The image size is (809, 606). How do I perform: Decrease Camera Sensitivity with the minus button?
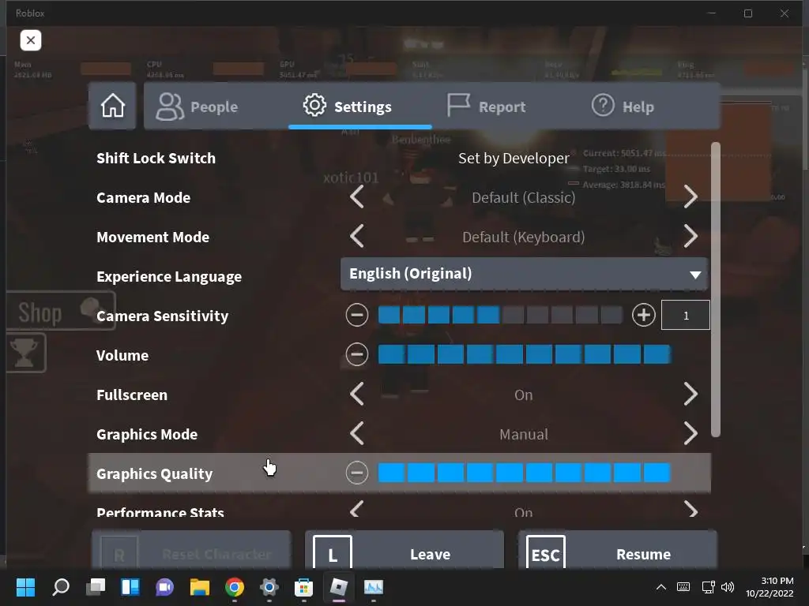pos(357,315)
